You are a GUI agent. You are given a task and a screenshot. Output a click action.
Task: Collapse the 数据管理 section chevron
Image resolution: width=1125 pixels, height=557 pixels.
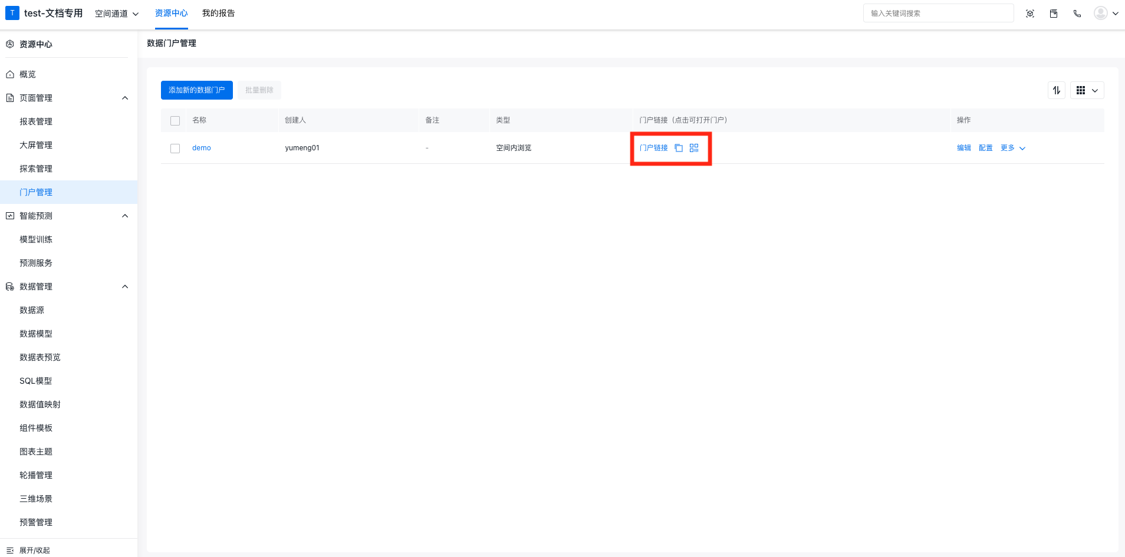[x=125, y=286]
